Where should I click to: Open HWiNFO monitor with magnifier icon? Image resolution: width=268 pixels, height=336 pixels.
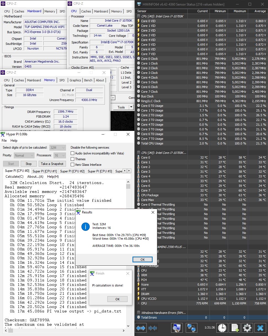click(177, 328)
